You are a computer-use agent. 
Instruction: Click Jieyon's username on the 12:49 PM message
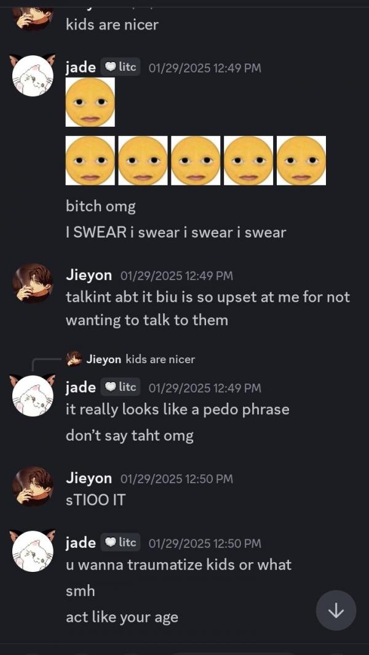[x=89, y=276]
